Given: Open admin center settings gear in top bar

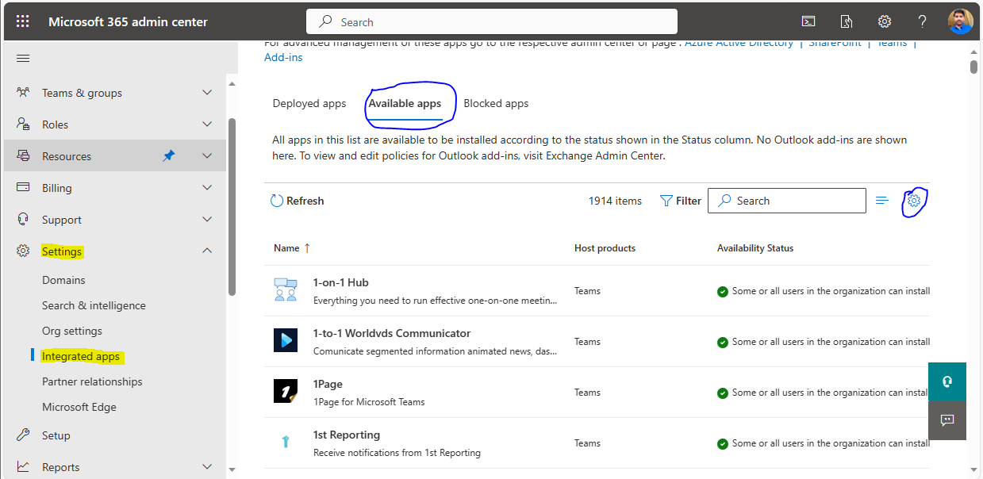Looking at the screenshot, I should (x=884, y=21).
